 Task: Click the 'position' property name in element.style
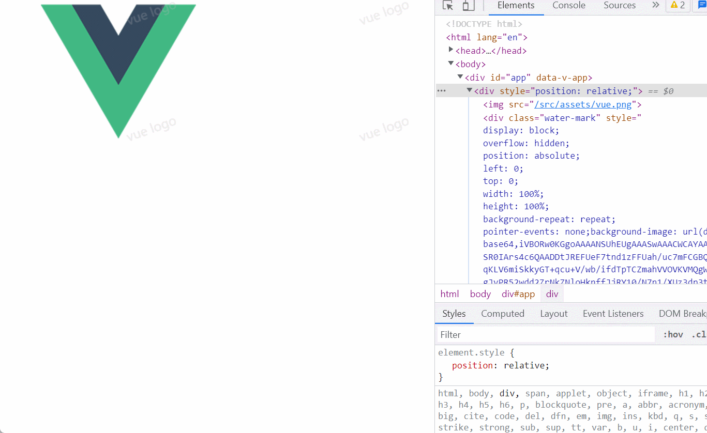click(473, 365)
